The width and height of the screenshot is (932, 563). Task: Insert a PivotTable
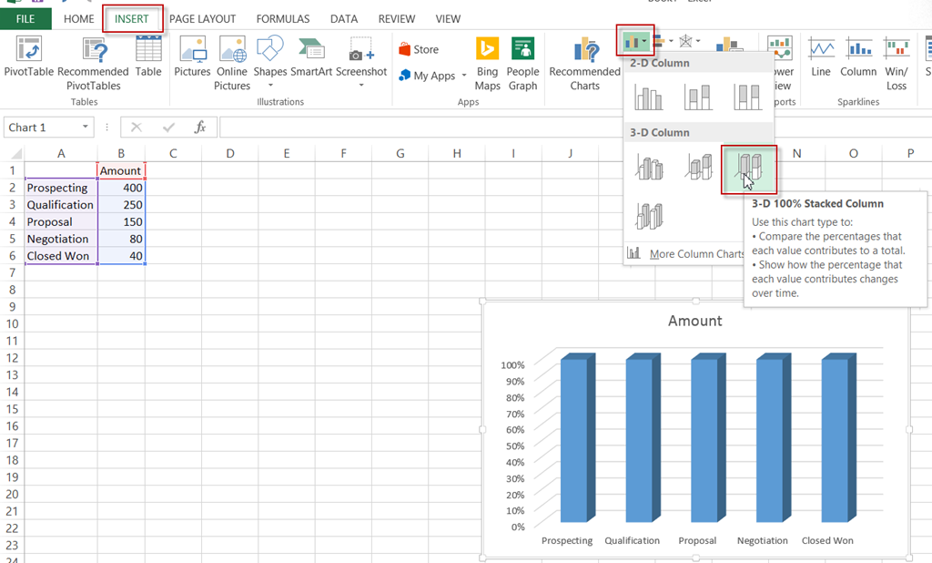[x=28, y=56]
